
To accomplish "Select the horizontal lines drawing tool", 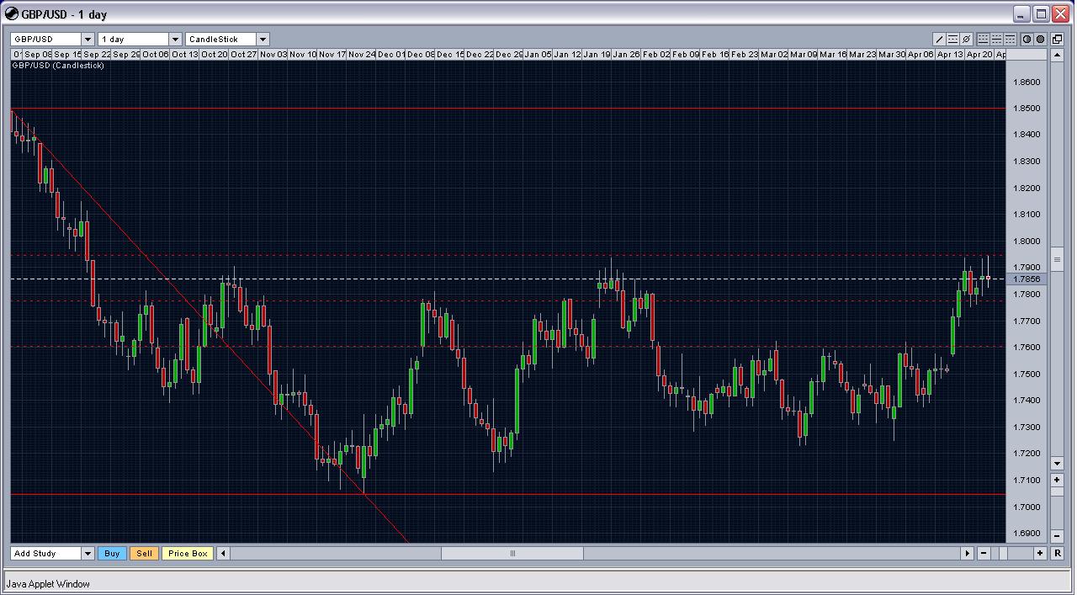I will tap(953, 40).
